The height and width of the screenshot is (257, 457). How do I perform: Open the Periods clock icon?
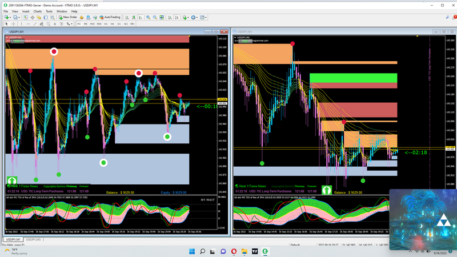(193, 18)
